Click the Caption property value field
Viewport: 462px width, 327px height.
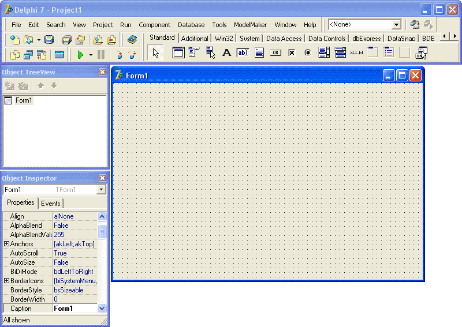[75, 309]
